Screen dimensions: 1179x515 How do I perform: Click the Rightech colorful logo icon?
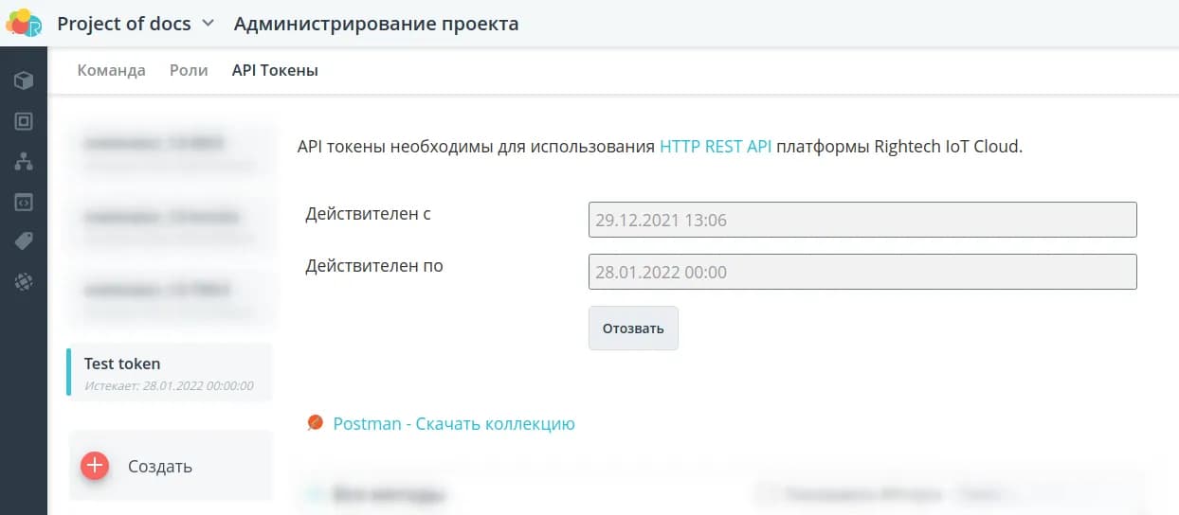coord(24,23)
